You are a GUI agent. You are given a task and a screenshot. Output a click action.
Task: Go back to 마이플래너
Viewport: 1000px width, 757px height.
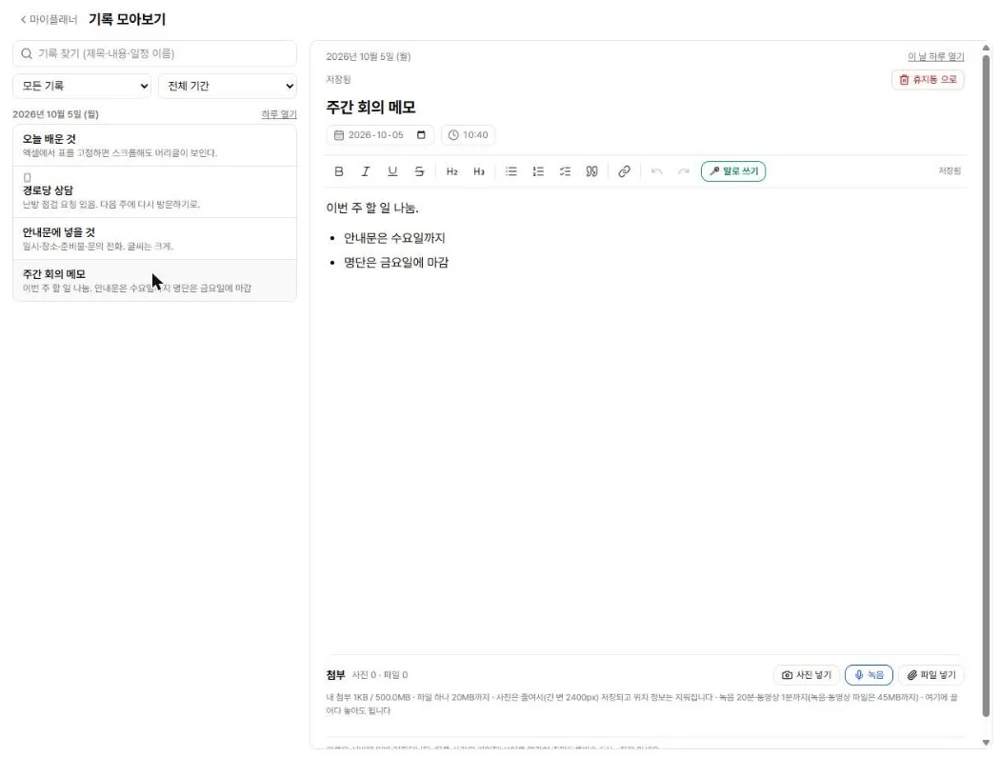click(50, 20)
